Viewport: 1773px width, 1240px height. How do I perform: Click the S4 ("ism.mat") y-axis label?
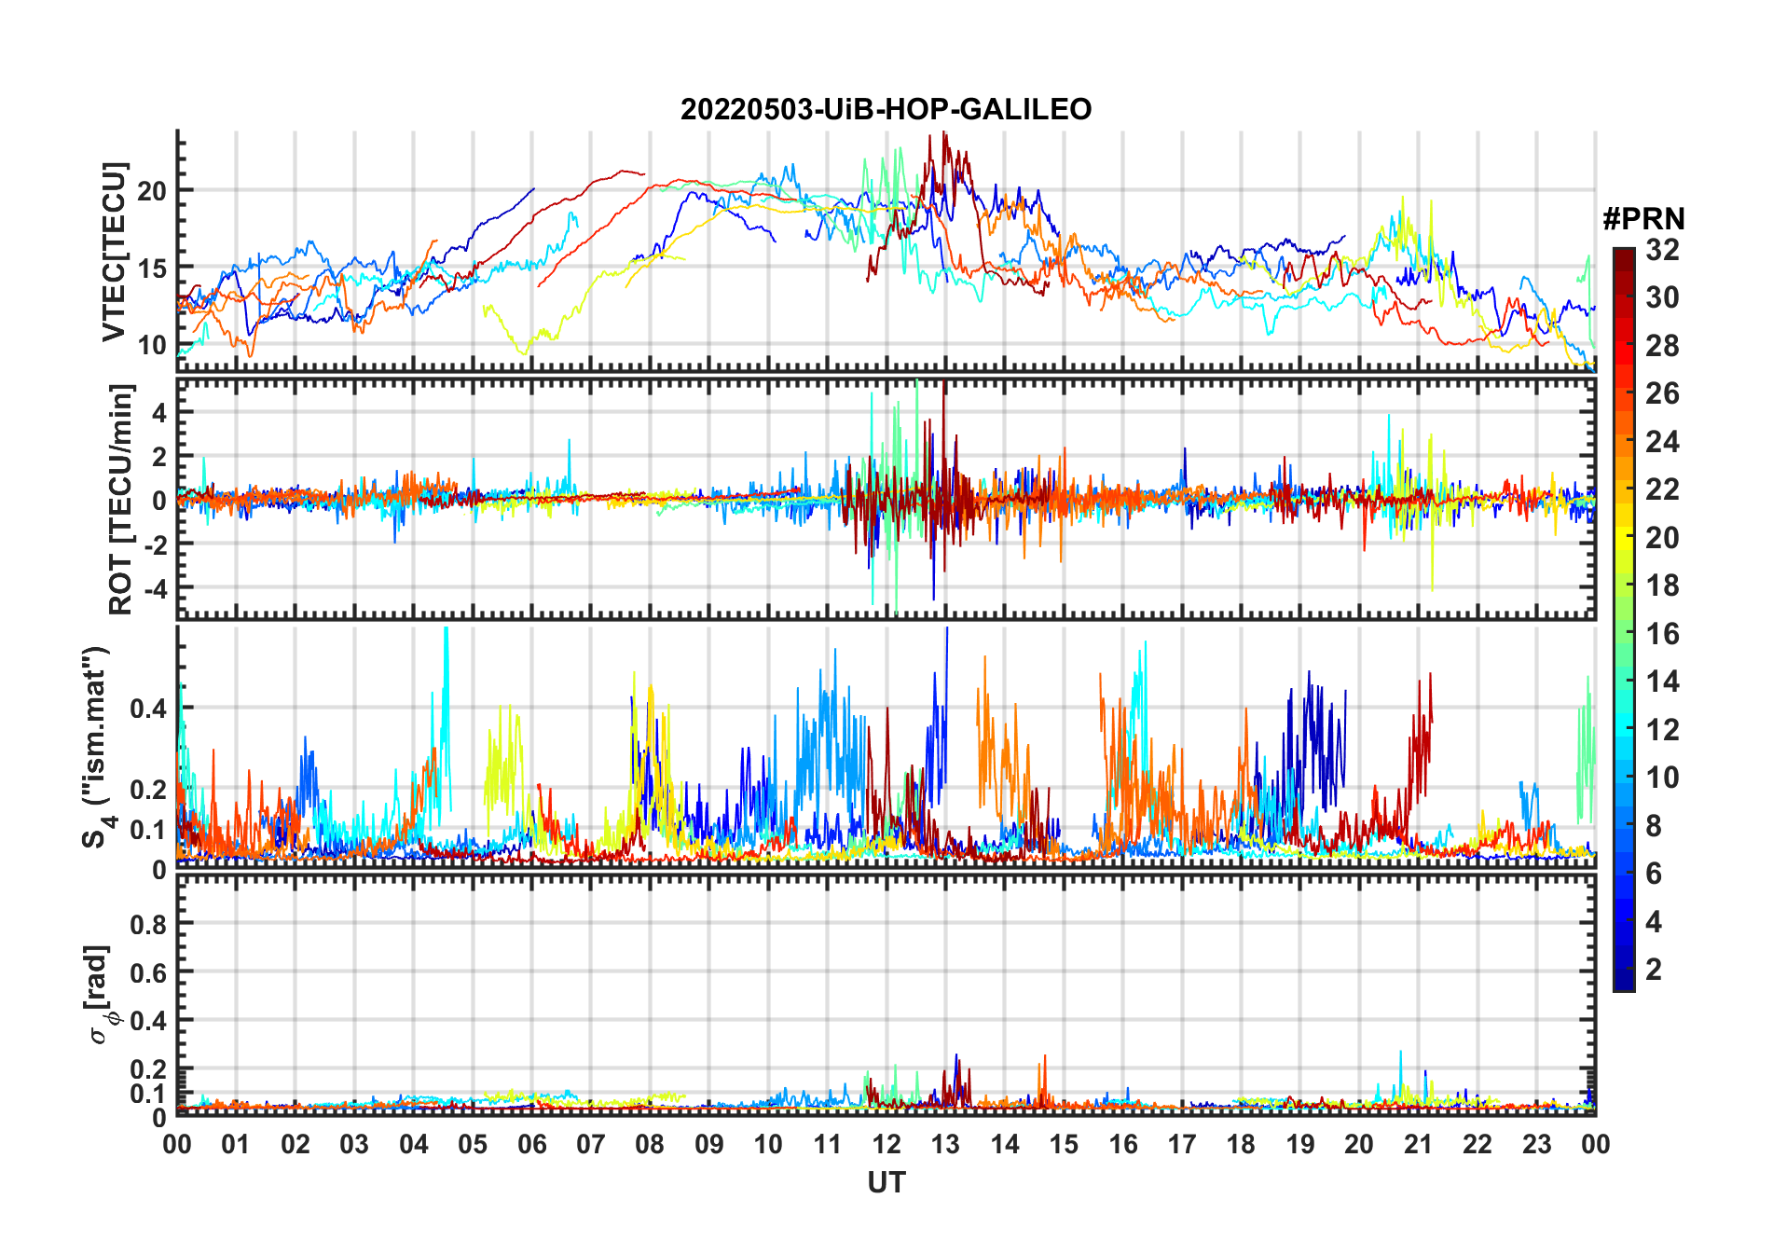96,747
